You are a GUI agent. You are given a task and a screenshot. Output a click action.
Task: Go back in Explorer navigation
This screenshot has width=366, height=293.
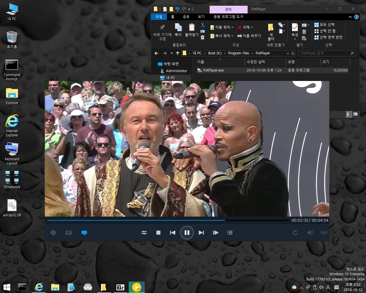[x=156, y=53]
